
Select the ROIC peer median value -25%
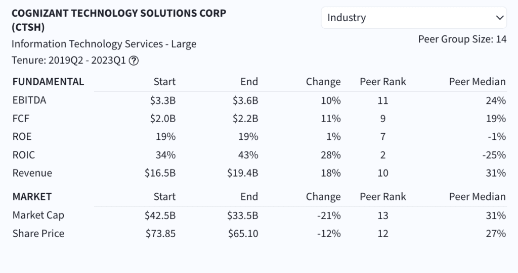click(x=494, y=155)
